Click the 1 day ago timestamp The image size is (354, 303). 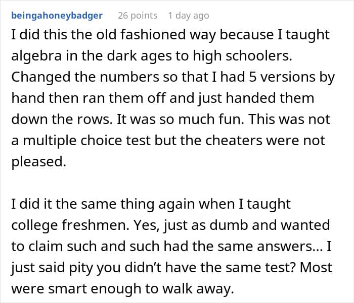(x=189, y=16)
